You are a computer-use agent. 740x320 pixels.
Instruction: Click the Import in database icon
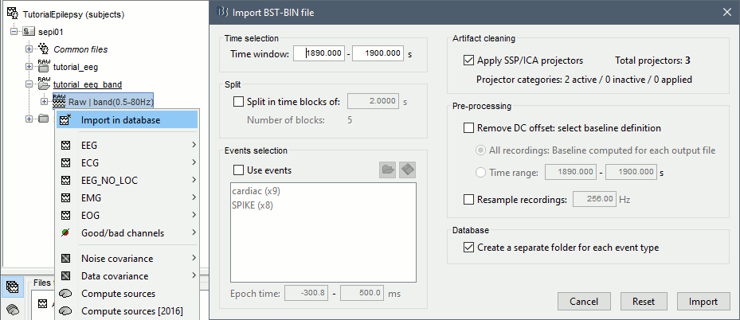click(x=65, y=119)
